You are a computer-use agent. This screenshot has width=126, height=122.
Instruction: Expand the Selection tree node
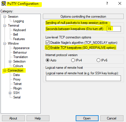coord(10,61)
